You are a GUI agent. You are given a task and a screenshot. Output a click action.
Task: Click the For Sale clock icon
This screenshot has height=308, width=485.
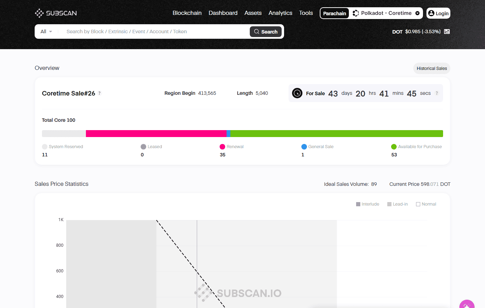pos(297,93)
